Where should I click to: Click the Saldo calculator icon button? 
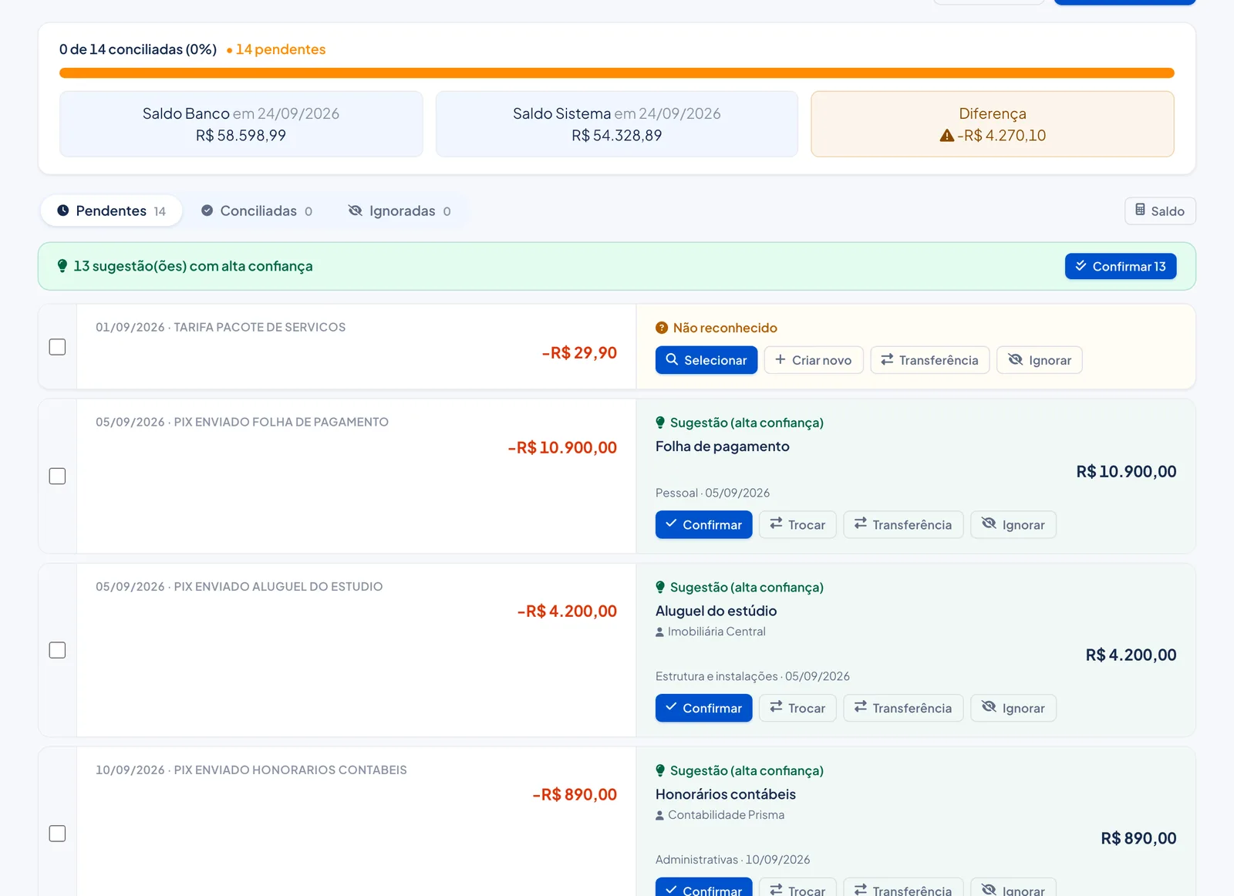point(1160,211)
